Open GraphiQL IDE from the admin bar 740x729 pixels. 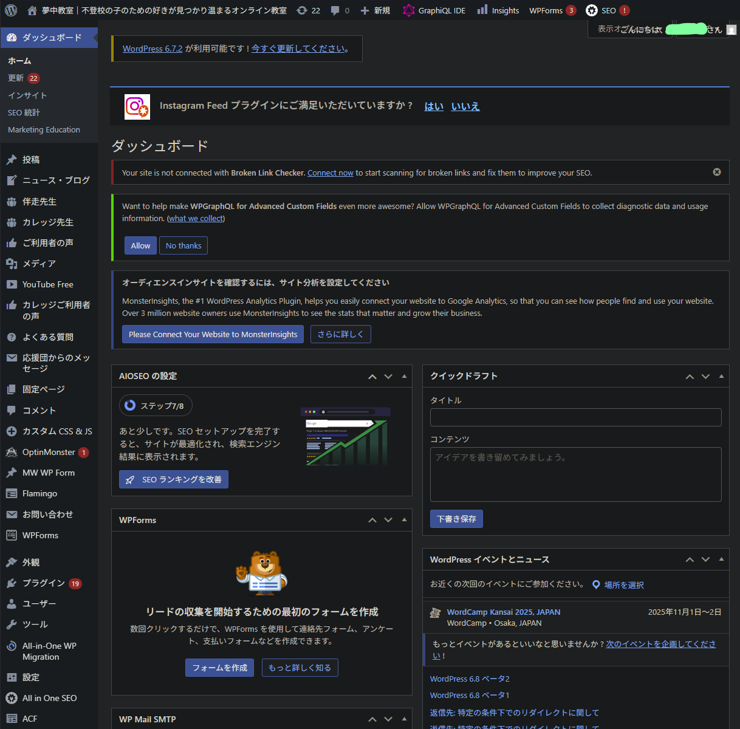tap(434, 10)
